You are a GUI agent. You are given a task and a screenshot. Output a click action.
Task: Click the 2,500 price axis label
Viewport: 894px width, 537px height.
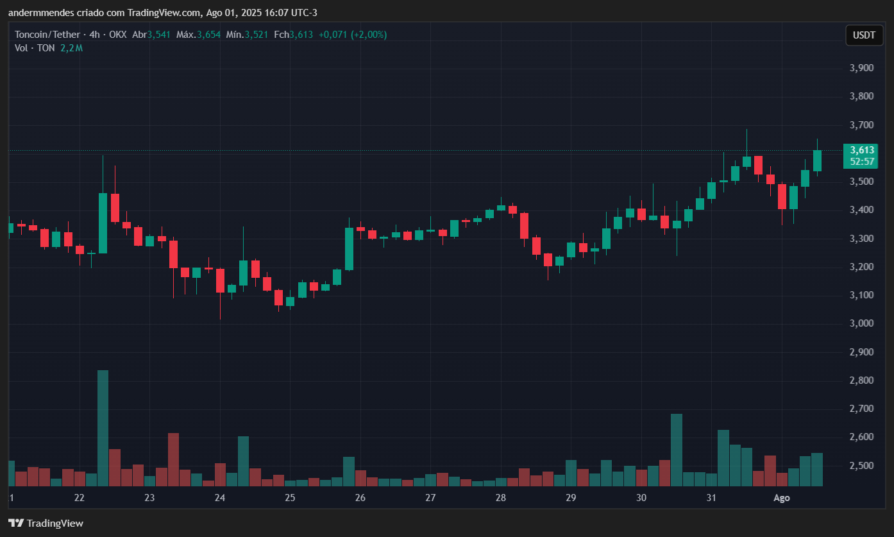pos(861,465)
